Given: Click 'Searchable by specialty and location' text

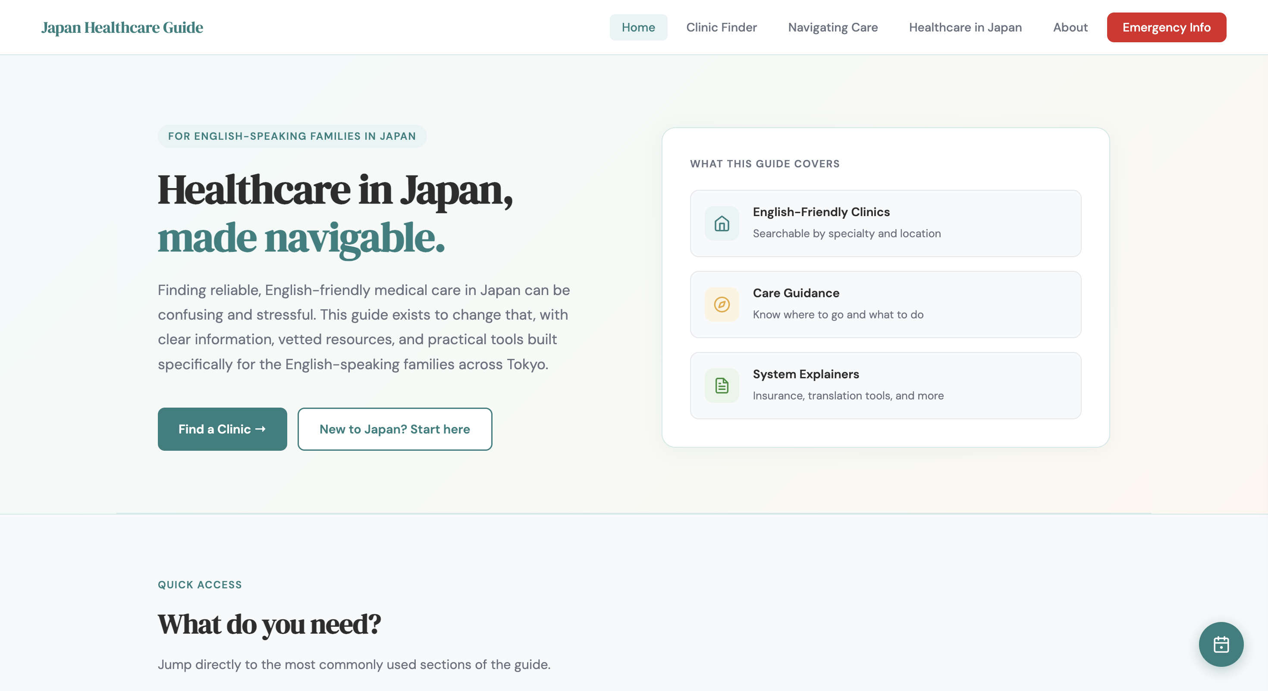Looking at the screenshot, I should (x=847, y=233).
